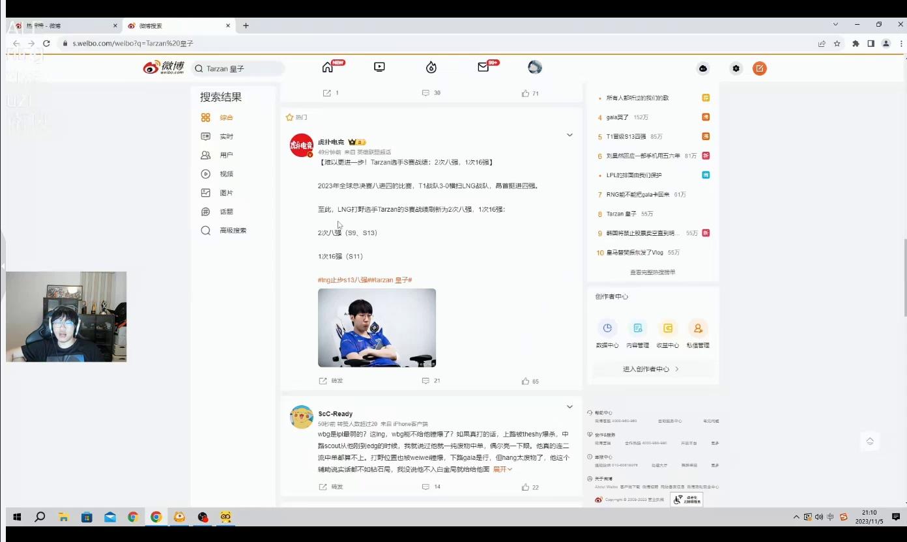Open Windows Start menu
The image size is (907, 542).
pos(17,517)
